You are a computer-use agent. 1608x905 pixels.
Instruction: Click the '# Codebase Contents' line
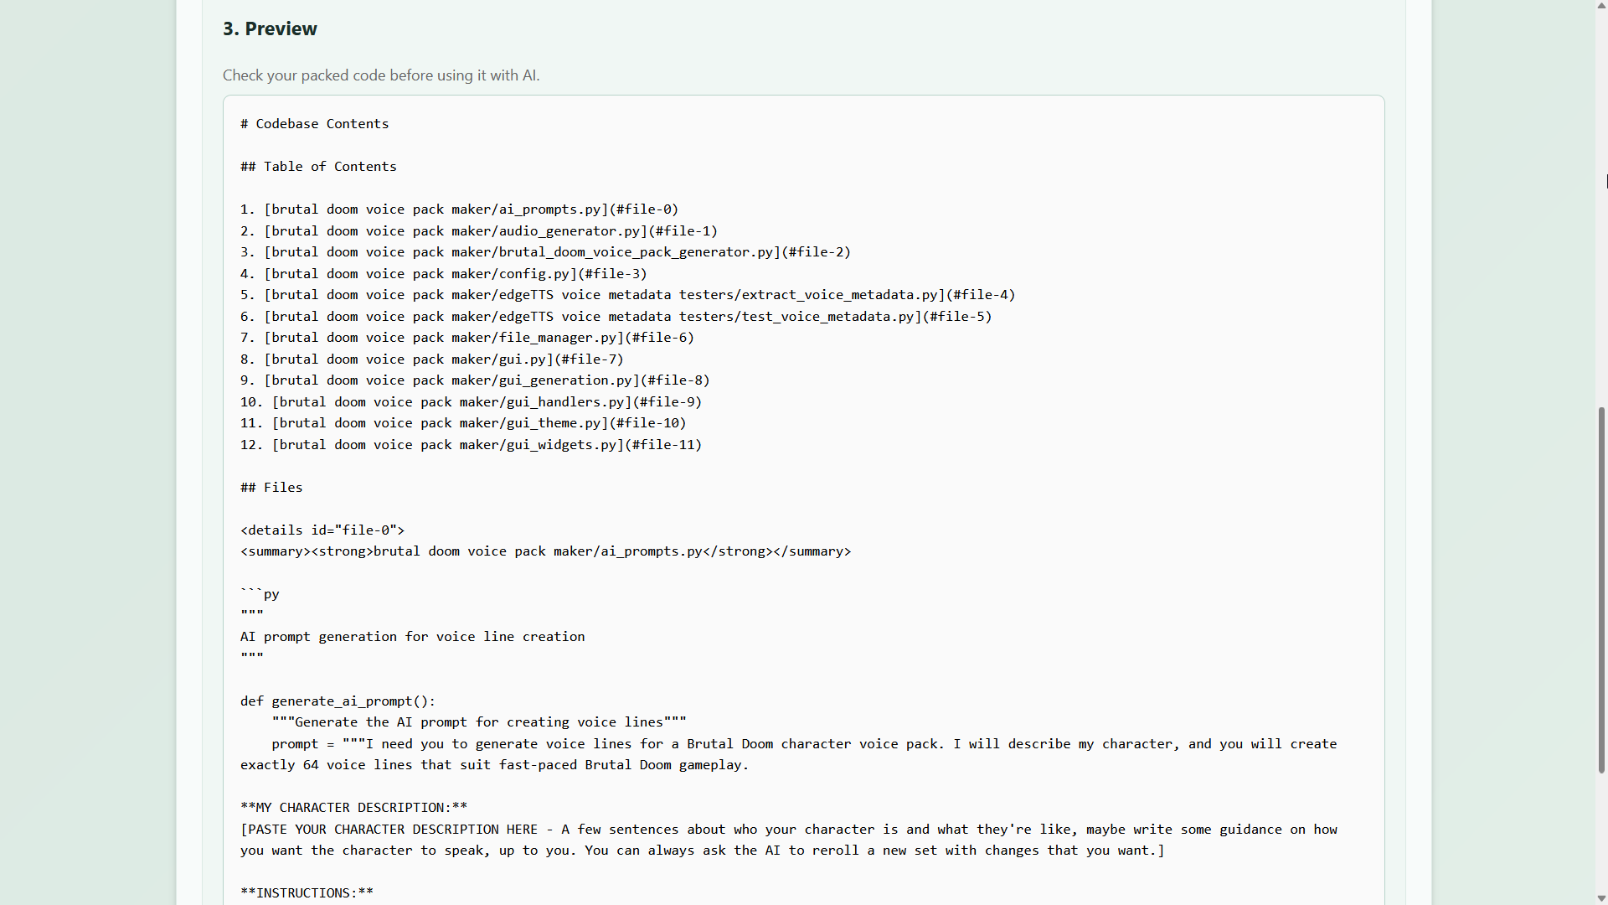(314, 124)
